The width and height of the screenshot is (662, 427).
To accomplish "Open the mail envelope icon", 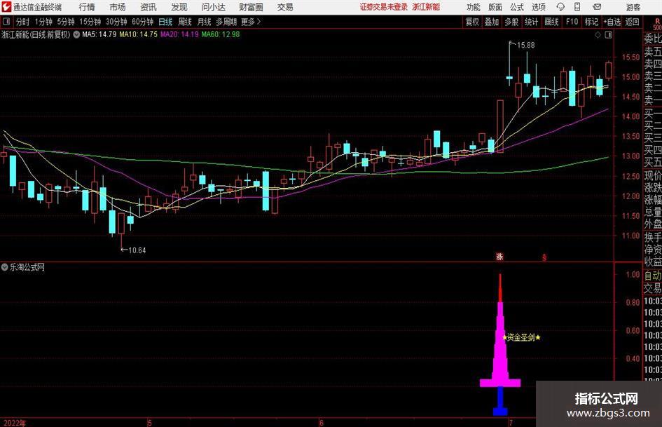I will (597, 7).
